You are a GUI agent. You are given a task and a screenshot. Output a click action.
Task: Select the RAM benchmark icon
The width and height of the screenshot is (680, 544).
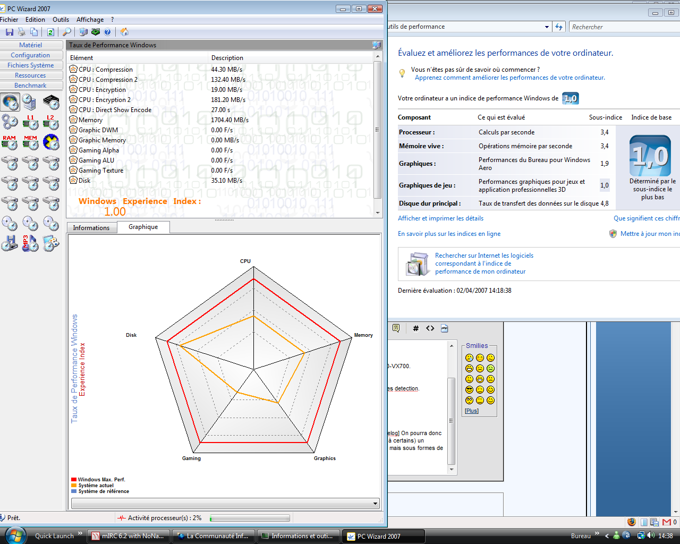tap(10, 142)
